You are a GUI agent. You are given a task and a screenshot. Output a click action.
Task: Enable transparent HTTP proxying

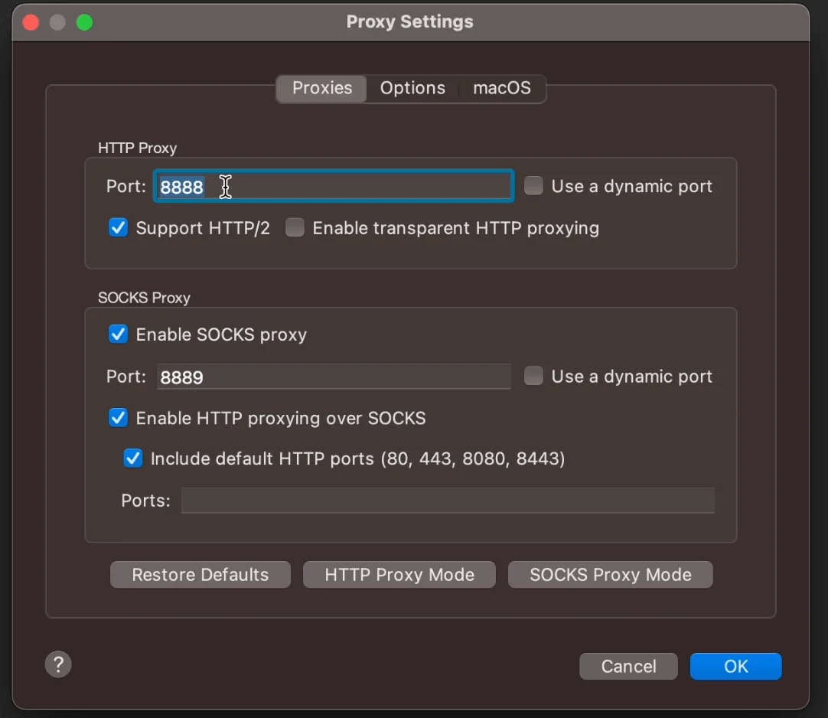[295, 227]
